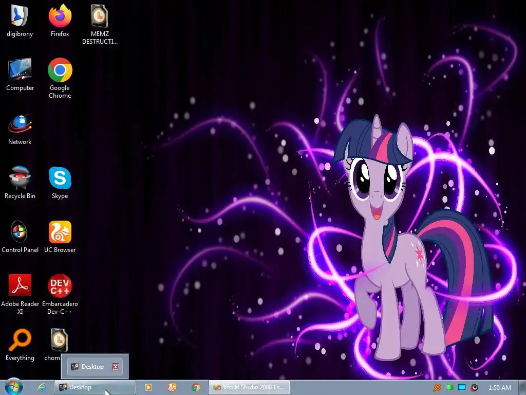Switch to Visual Studio 2008 Ex... taskbar button

point(249,387)
